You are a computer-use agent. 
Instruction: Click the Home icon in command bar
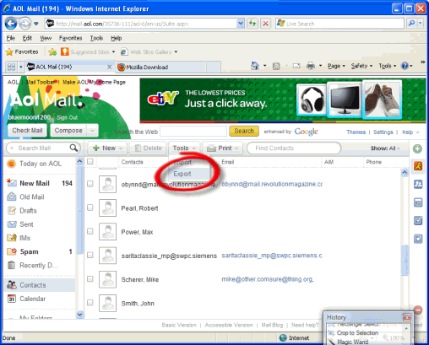[x=255, y=66]
